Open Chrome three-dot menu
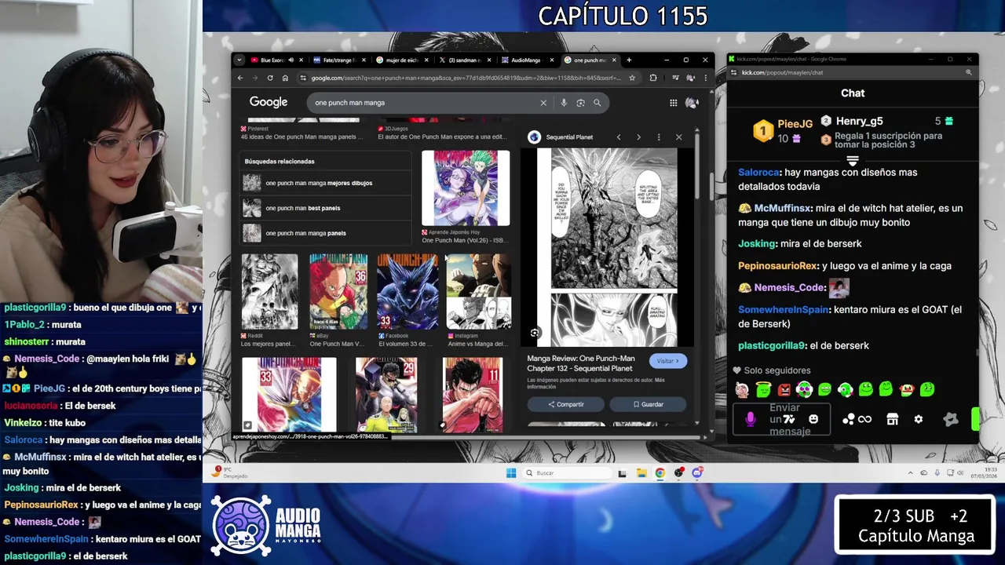This screenshot has height=565, width=1005. pyautogui.click(x=705, y=78)
